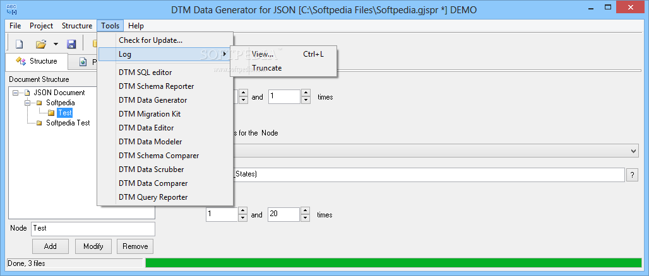Launch DTM SQL editor from menu
Screen dimensions: 649x276
[x=165, y=72]
